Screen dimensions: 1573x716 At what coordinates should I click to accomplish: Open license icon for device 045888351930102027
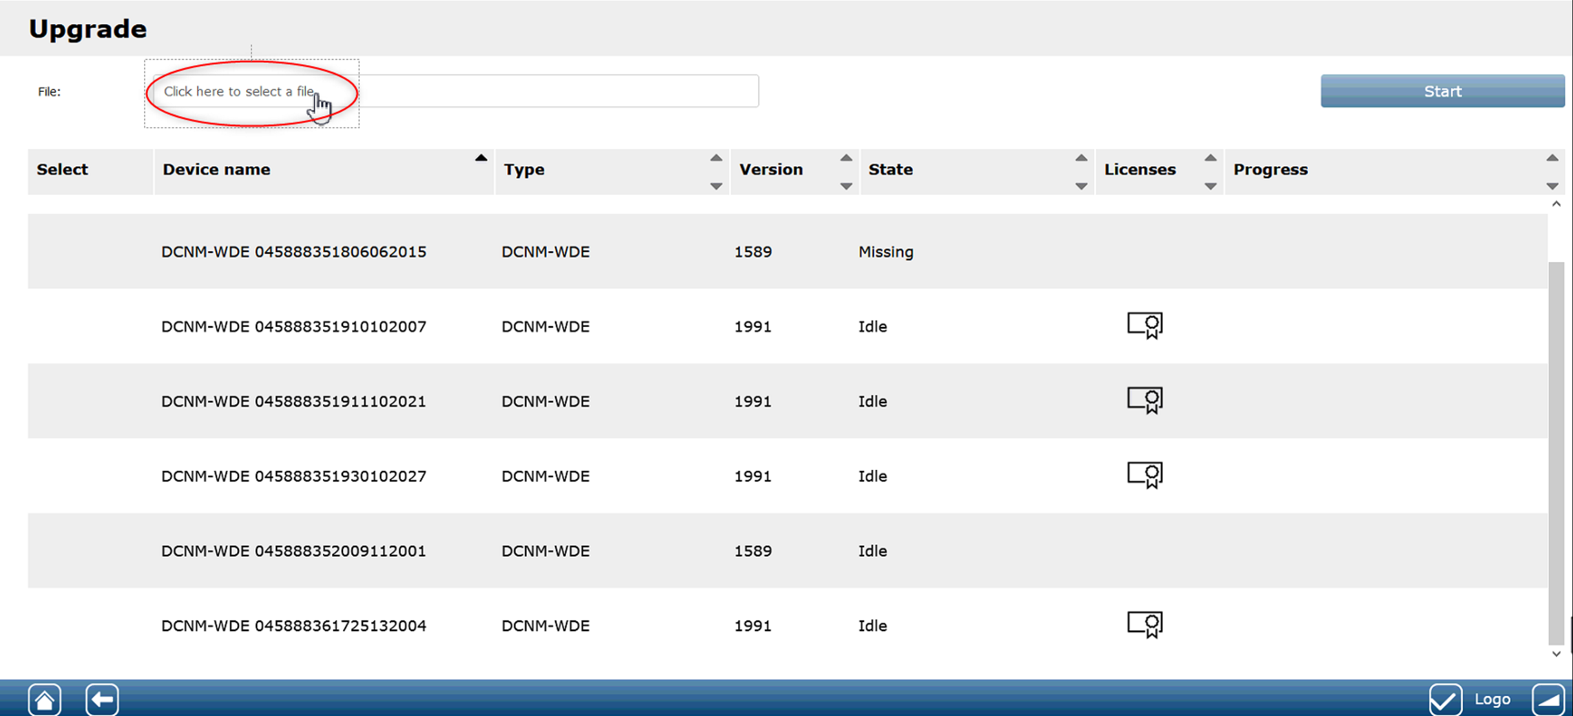[x=1144, y=475]
